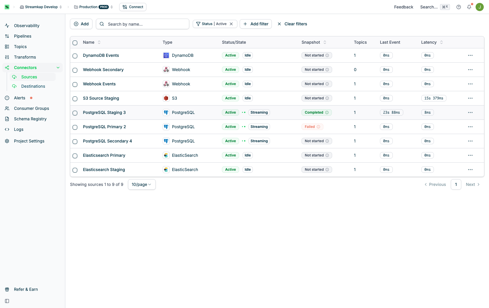Viewport: 489px width, 308px height.
Task: Open the global Search box
Action: pyautogui.click(x=435, y=7)
